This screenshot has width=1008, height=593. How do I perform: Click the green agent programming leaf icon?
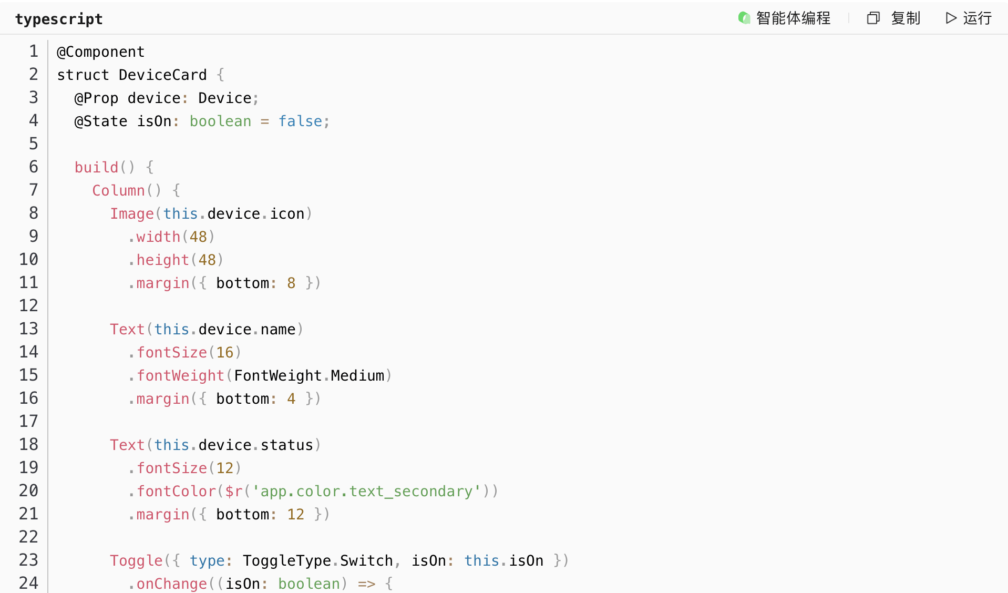744,18
